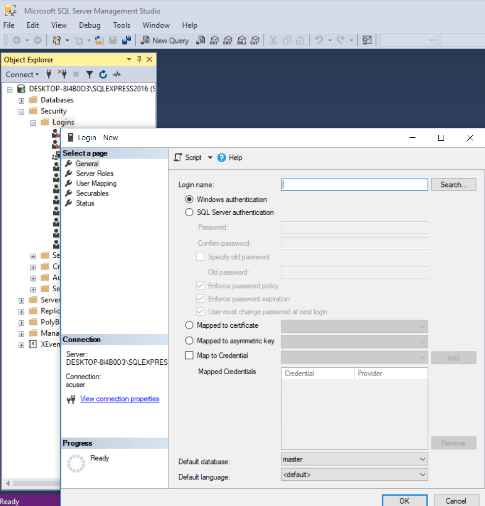Open the View connection properties link

[x=119, y=399]
